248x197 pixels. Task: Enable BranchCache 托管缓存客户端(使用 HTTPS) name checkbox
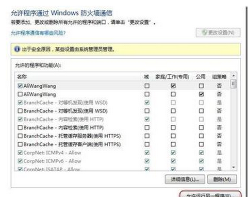(x=20, y=144)
